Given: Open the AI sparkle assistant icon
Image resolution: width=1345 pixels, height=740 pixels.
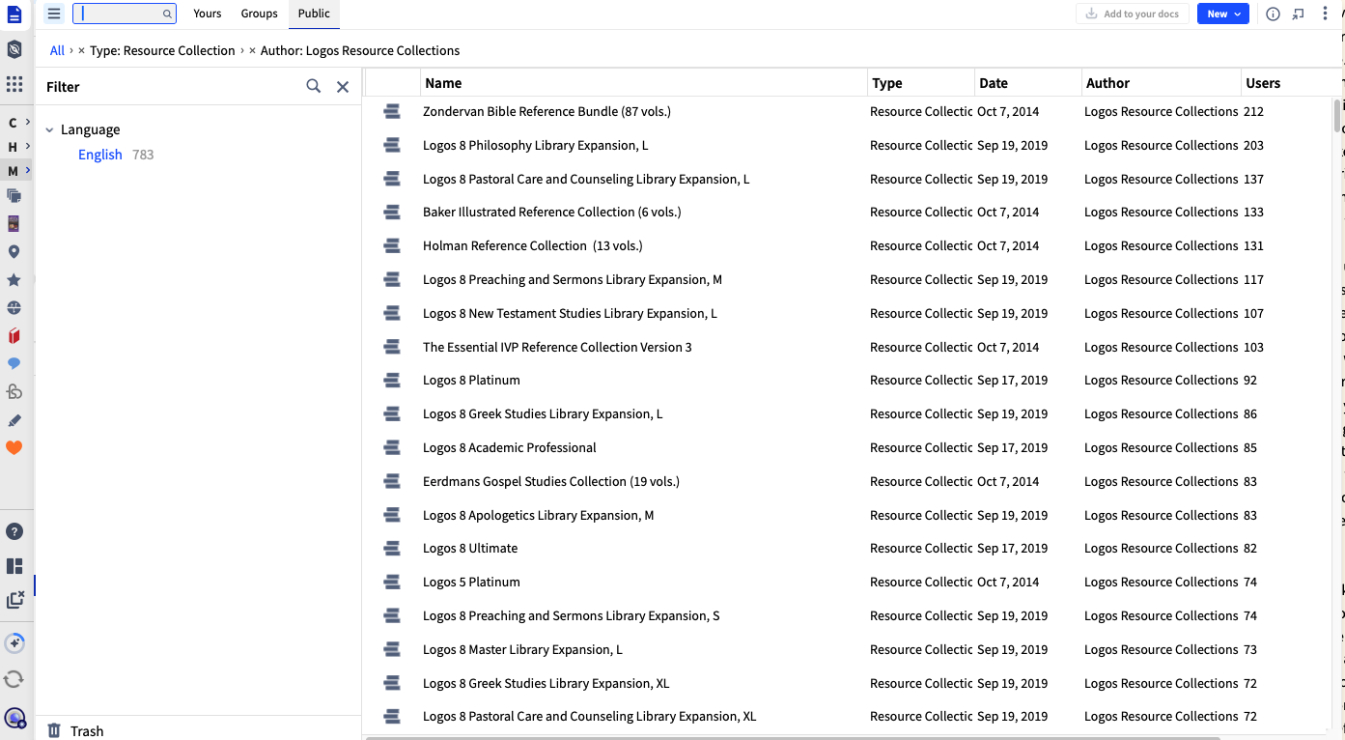Looking at the screenshot, I should pos(14,643).
